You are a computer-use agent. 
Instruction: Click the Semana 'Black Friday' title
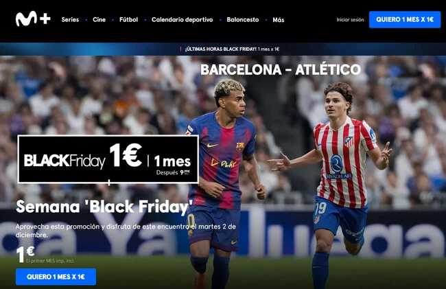pos(104,207)
